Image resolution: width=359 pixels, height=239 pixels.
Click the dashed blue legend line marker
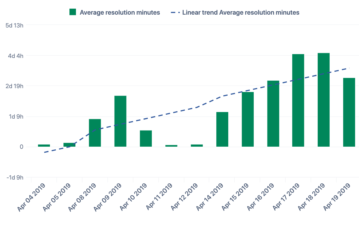[175, 12]
